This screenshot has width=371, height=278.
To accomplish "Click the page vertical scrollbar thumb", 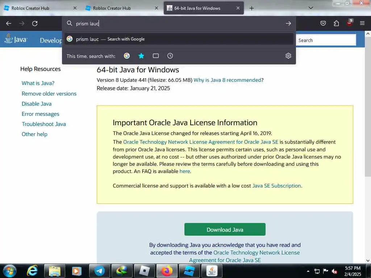I will (x=368, y=106).
